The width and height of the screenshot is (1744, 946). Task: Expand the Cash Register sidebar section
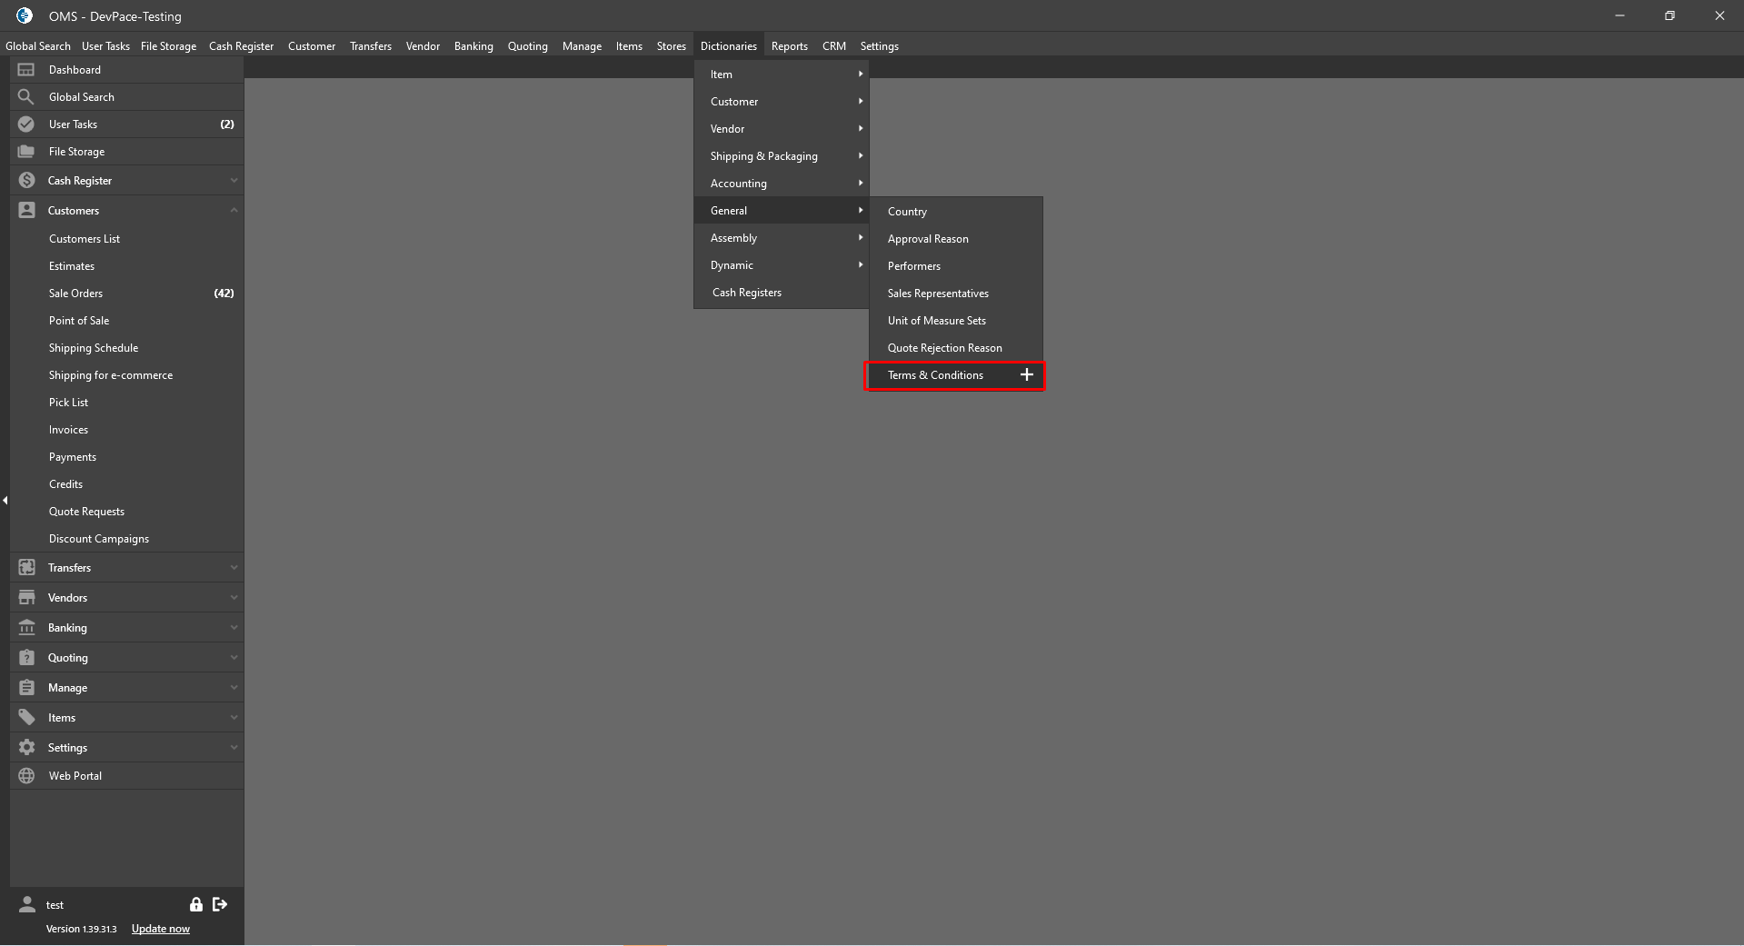click(234, 181)
